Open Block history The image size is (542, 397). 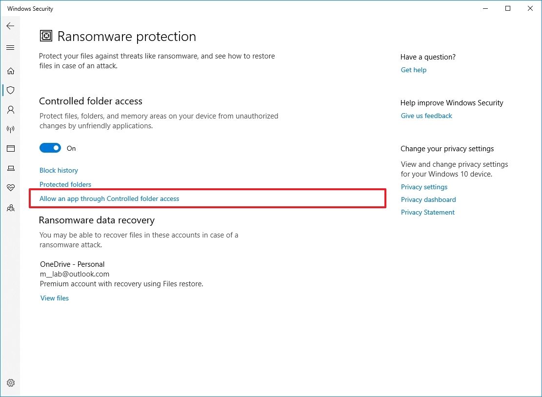coord(59,170)
